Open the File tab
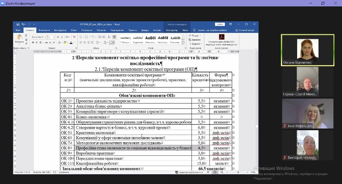The height and width of the screenshot is (184, 342). pyautogui.click(x=18, y=30)
